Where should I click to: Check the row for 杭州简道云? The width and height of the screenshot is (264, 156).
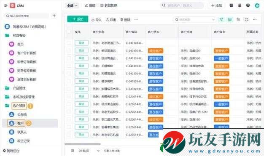pos(69,58)
